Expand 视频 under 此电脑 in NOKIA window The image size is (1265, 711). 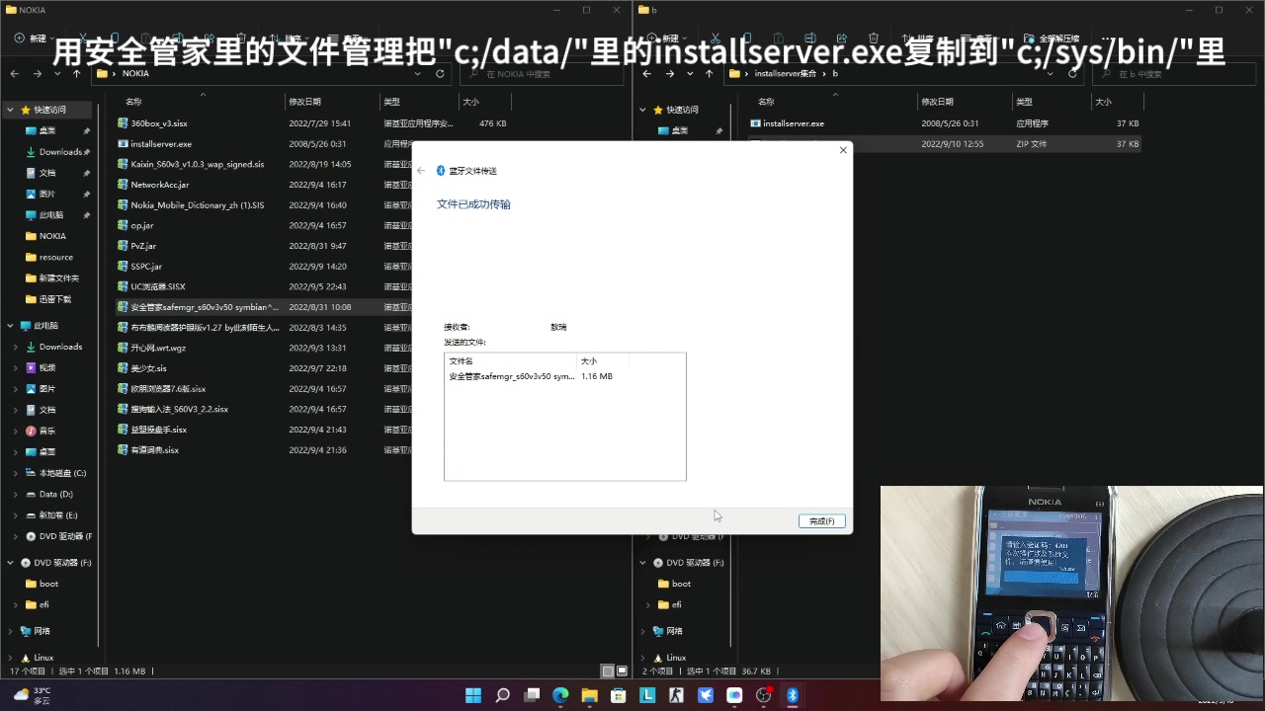pos(16,367)
